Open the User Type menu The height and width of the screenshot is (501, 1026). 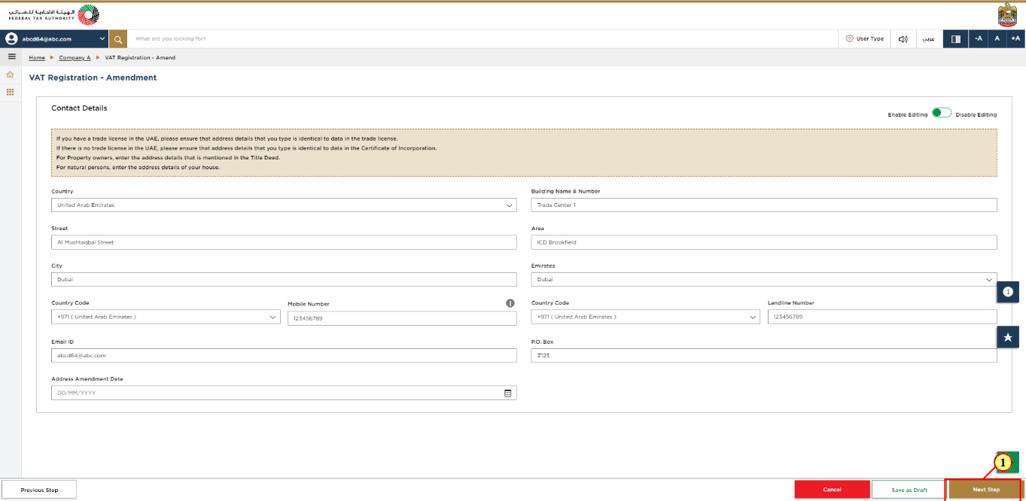tap(864, 38)
